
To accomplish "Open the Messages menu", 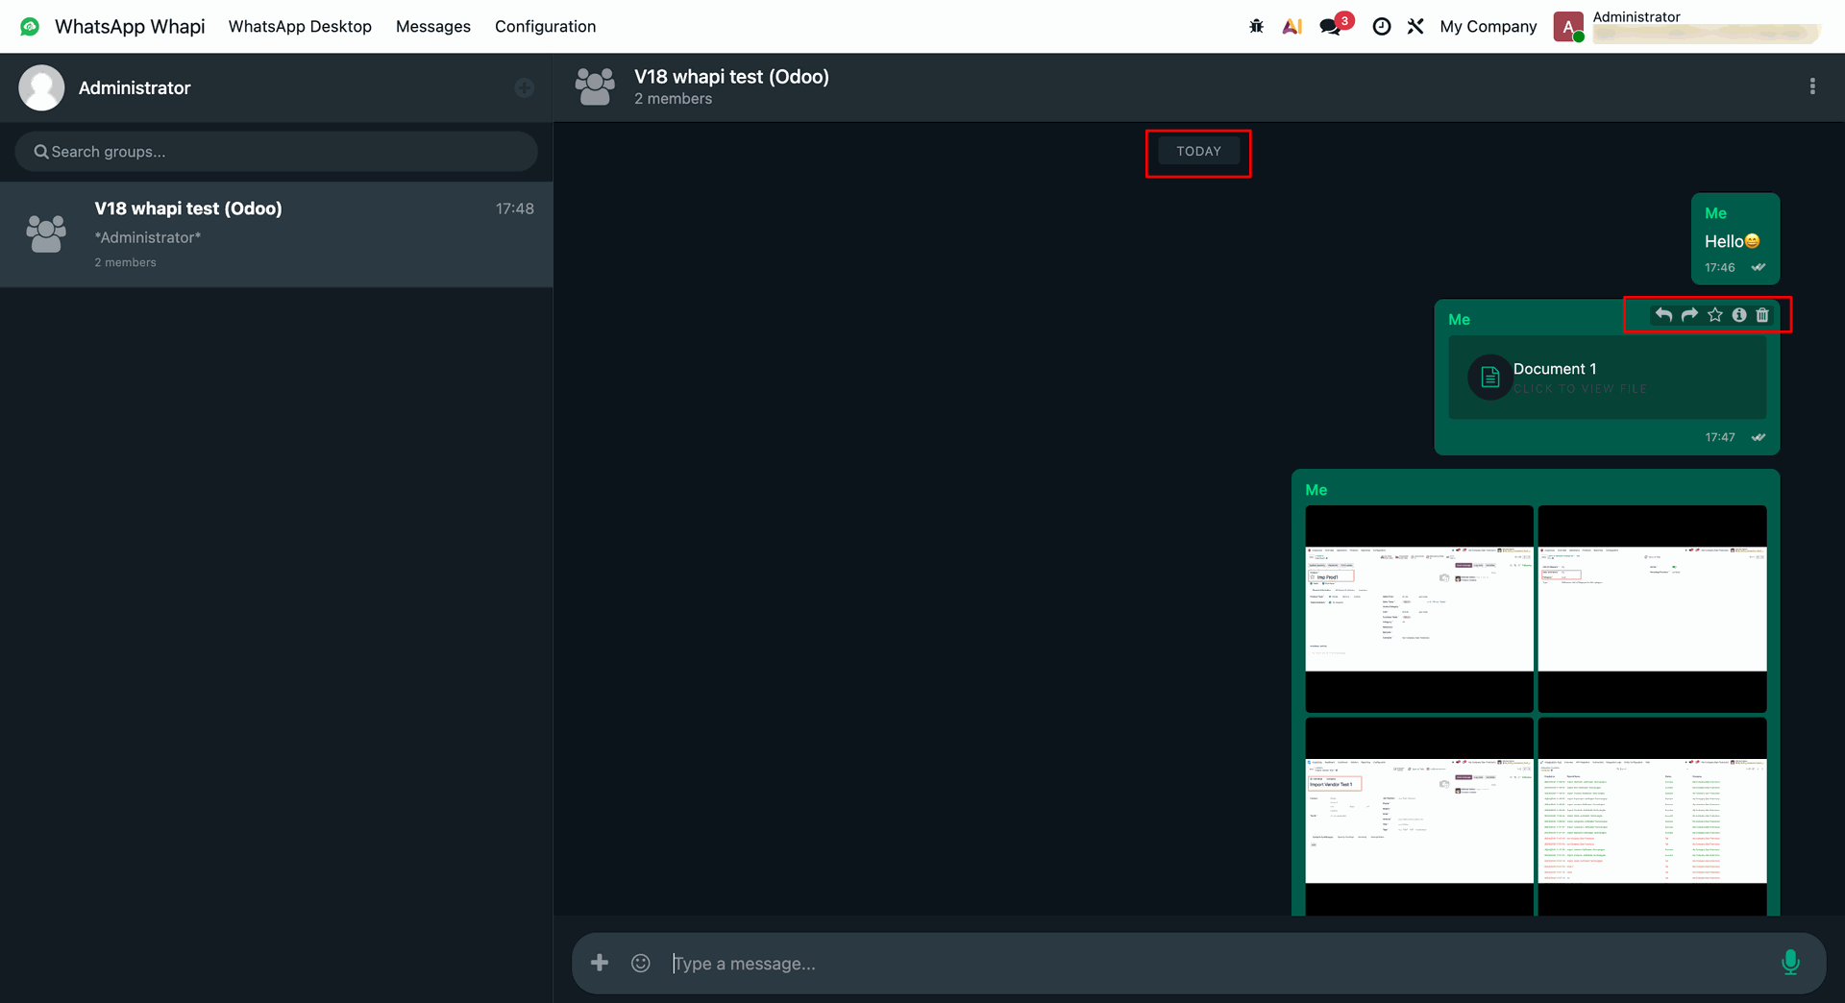I will pos(433,27).
